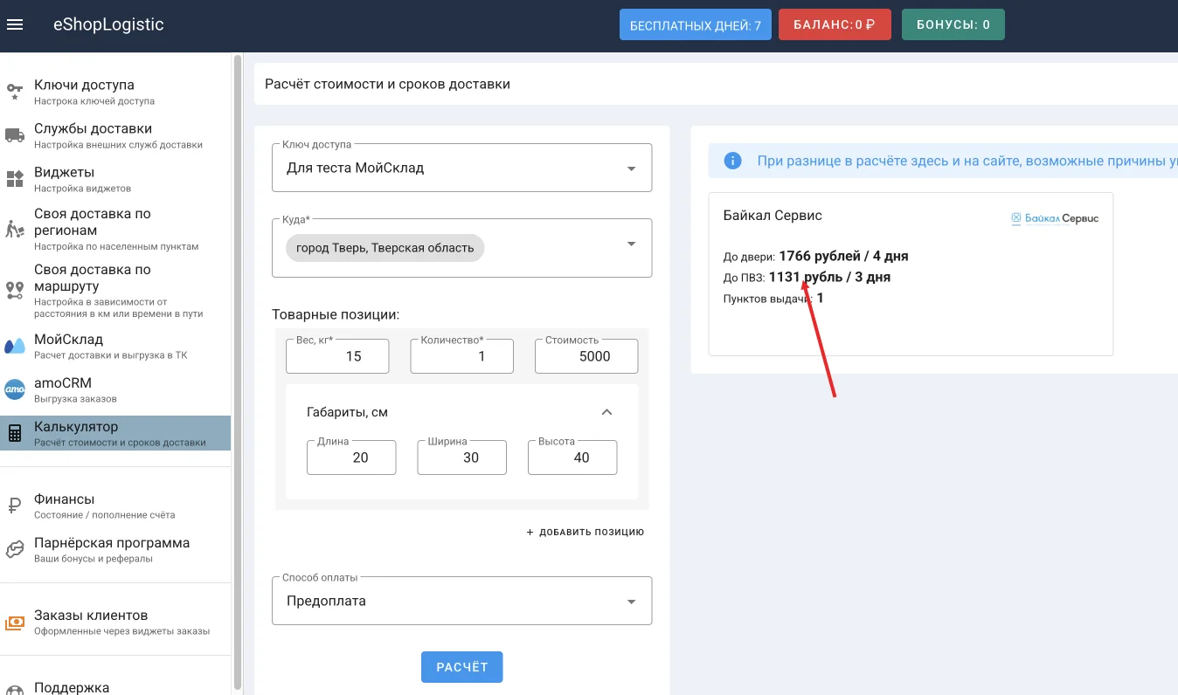Open the Виджеты menu item

click(x=115, y=179)
